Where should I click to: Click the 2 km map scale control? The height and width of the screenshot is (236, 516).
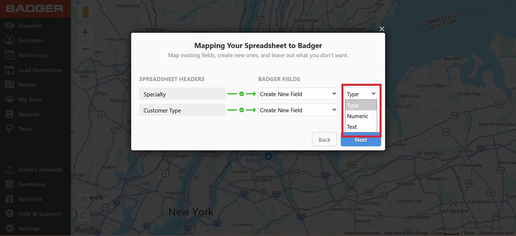[446, 233]
